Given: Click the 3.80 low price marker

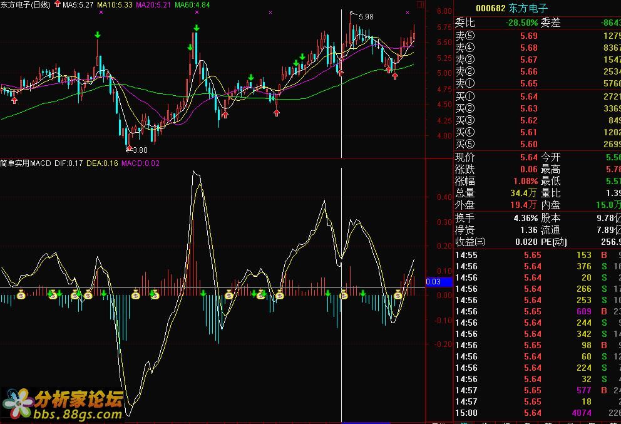Looking at the screenshot, I should coord(140,150).
